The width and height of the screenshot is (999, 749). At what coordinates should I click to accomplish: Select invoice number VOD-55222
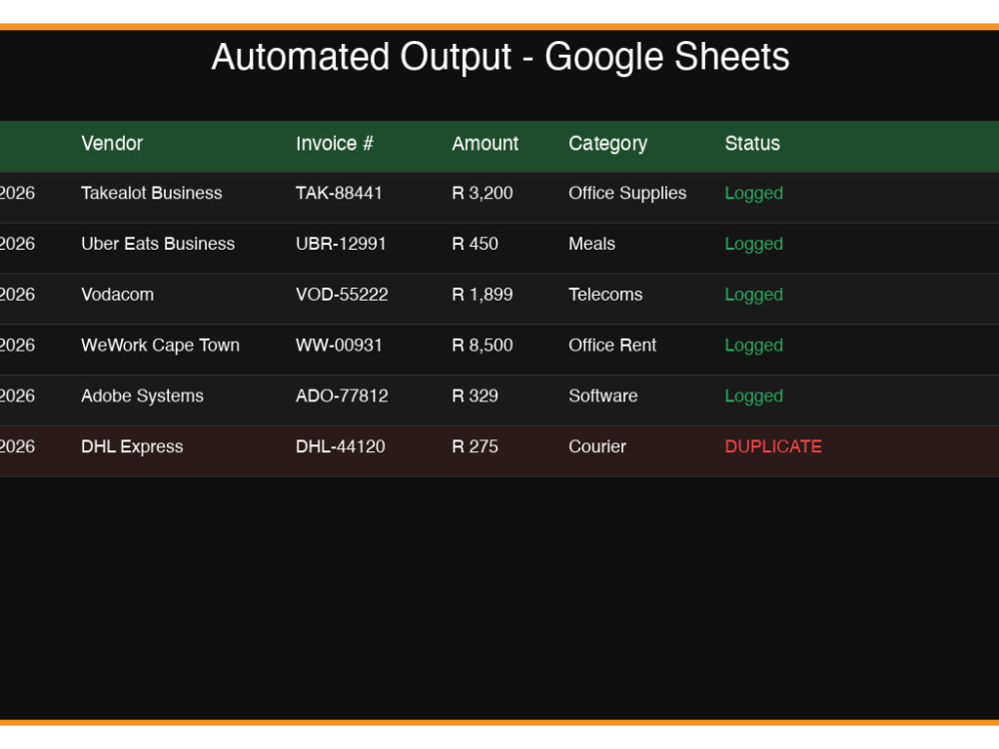click(x=342, y=295)
